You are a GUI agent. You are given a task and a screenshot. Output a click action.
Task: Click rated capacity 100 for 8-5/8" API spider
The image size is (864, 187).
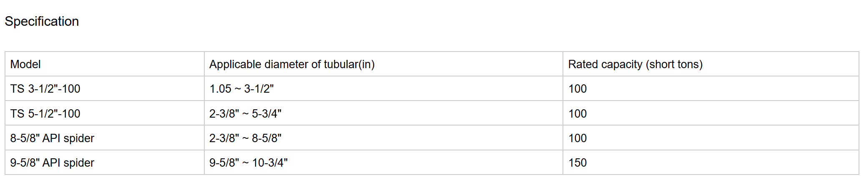[578, 138]
